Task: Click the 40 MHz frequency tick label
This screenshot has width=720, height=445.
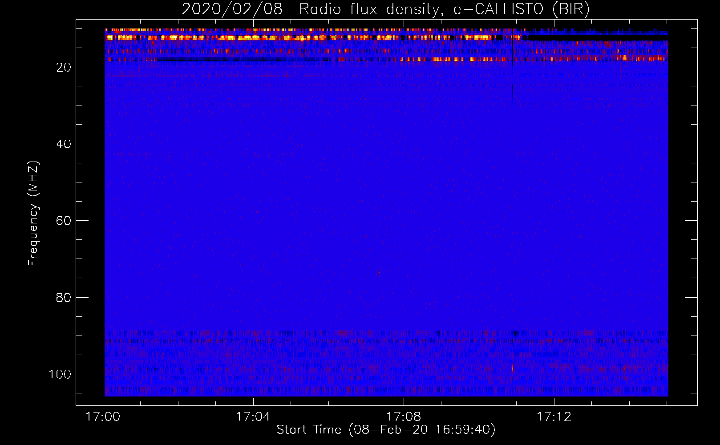Action: [x=64, y=144]
